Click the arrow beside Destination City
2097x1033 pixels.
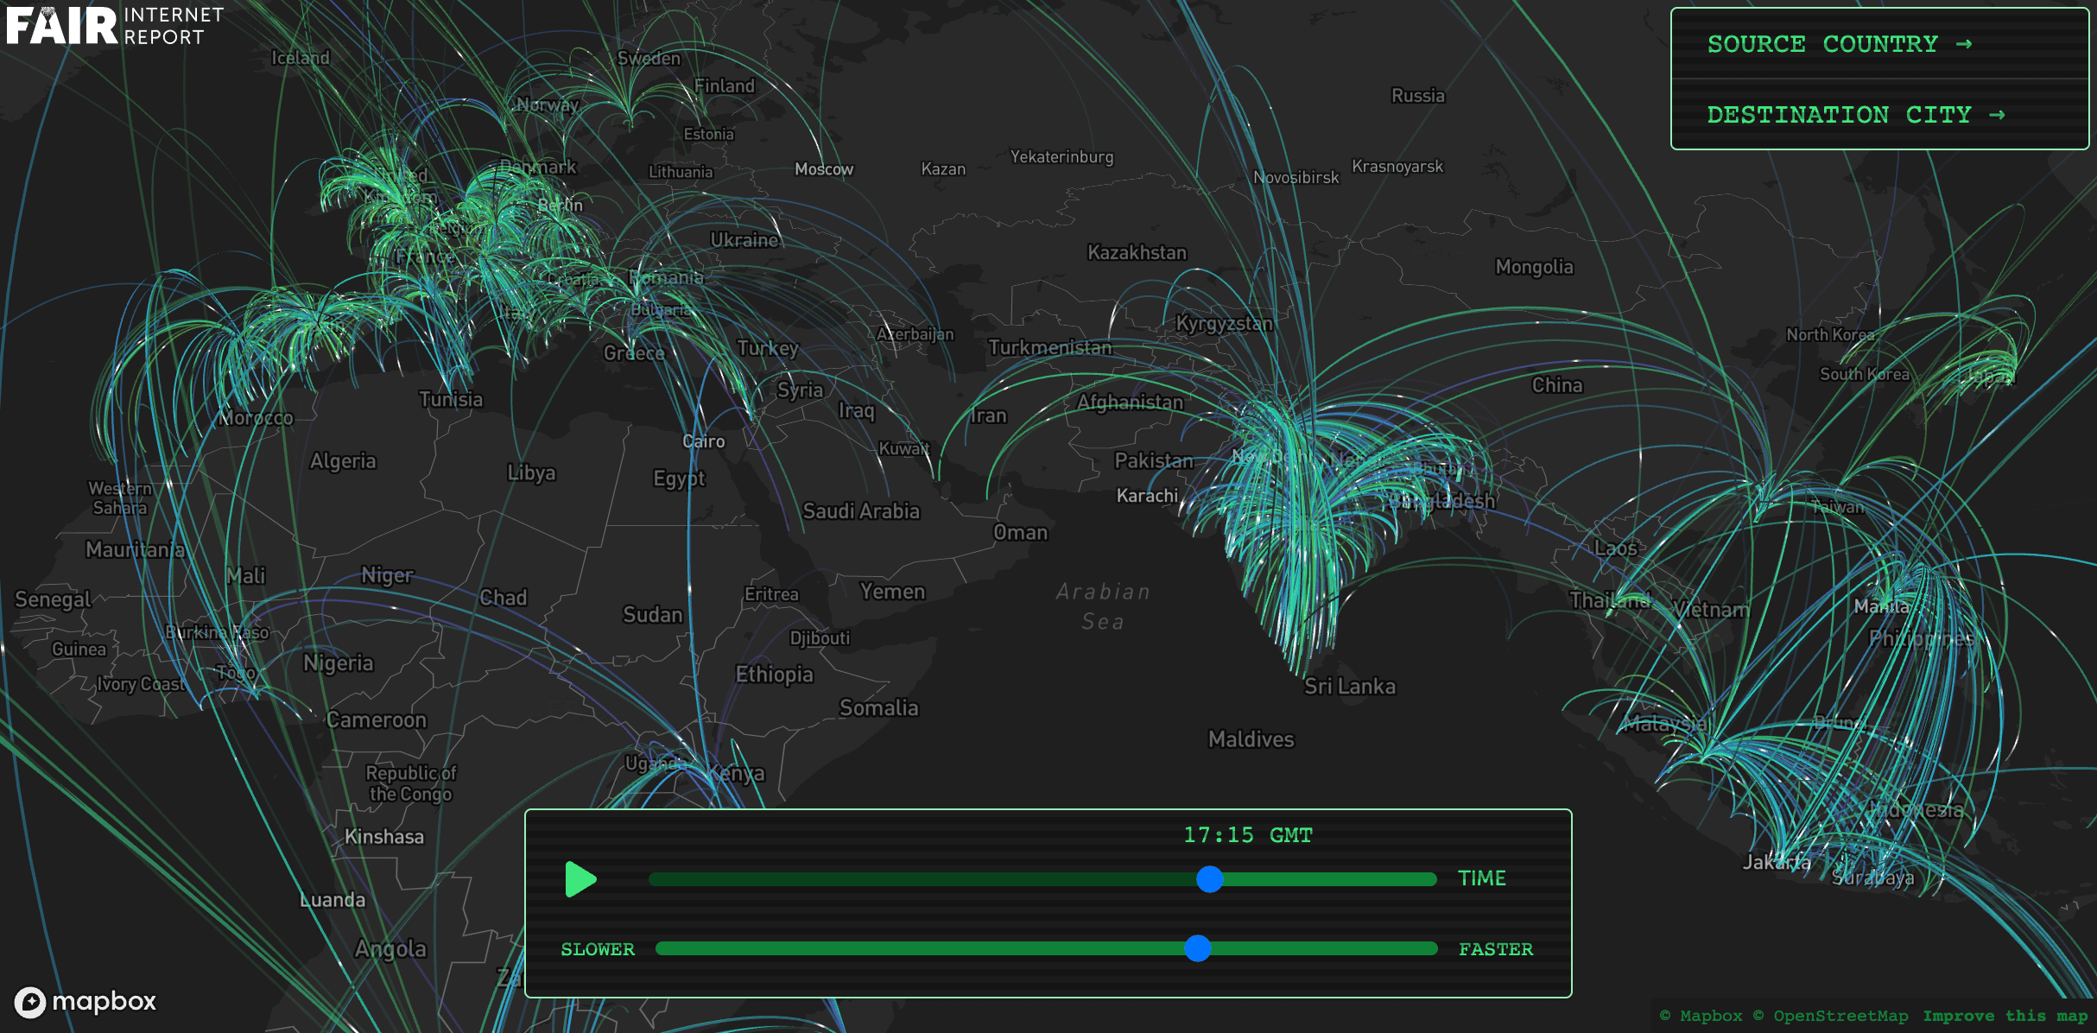pos(1997,115)
